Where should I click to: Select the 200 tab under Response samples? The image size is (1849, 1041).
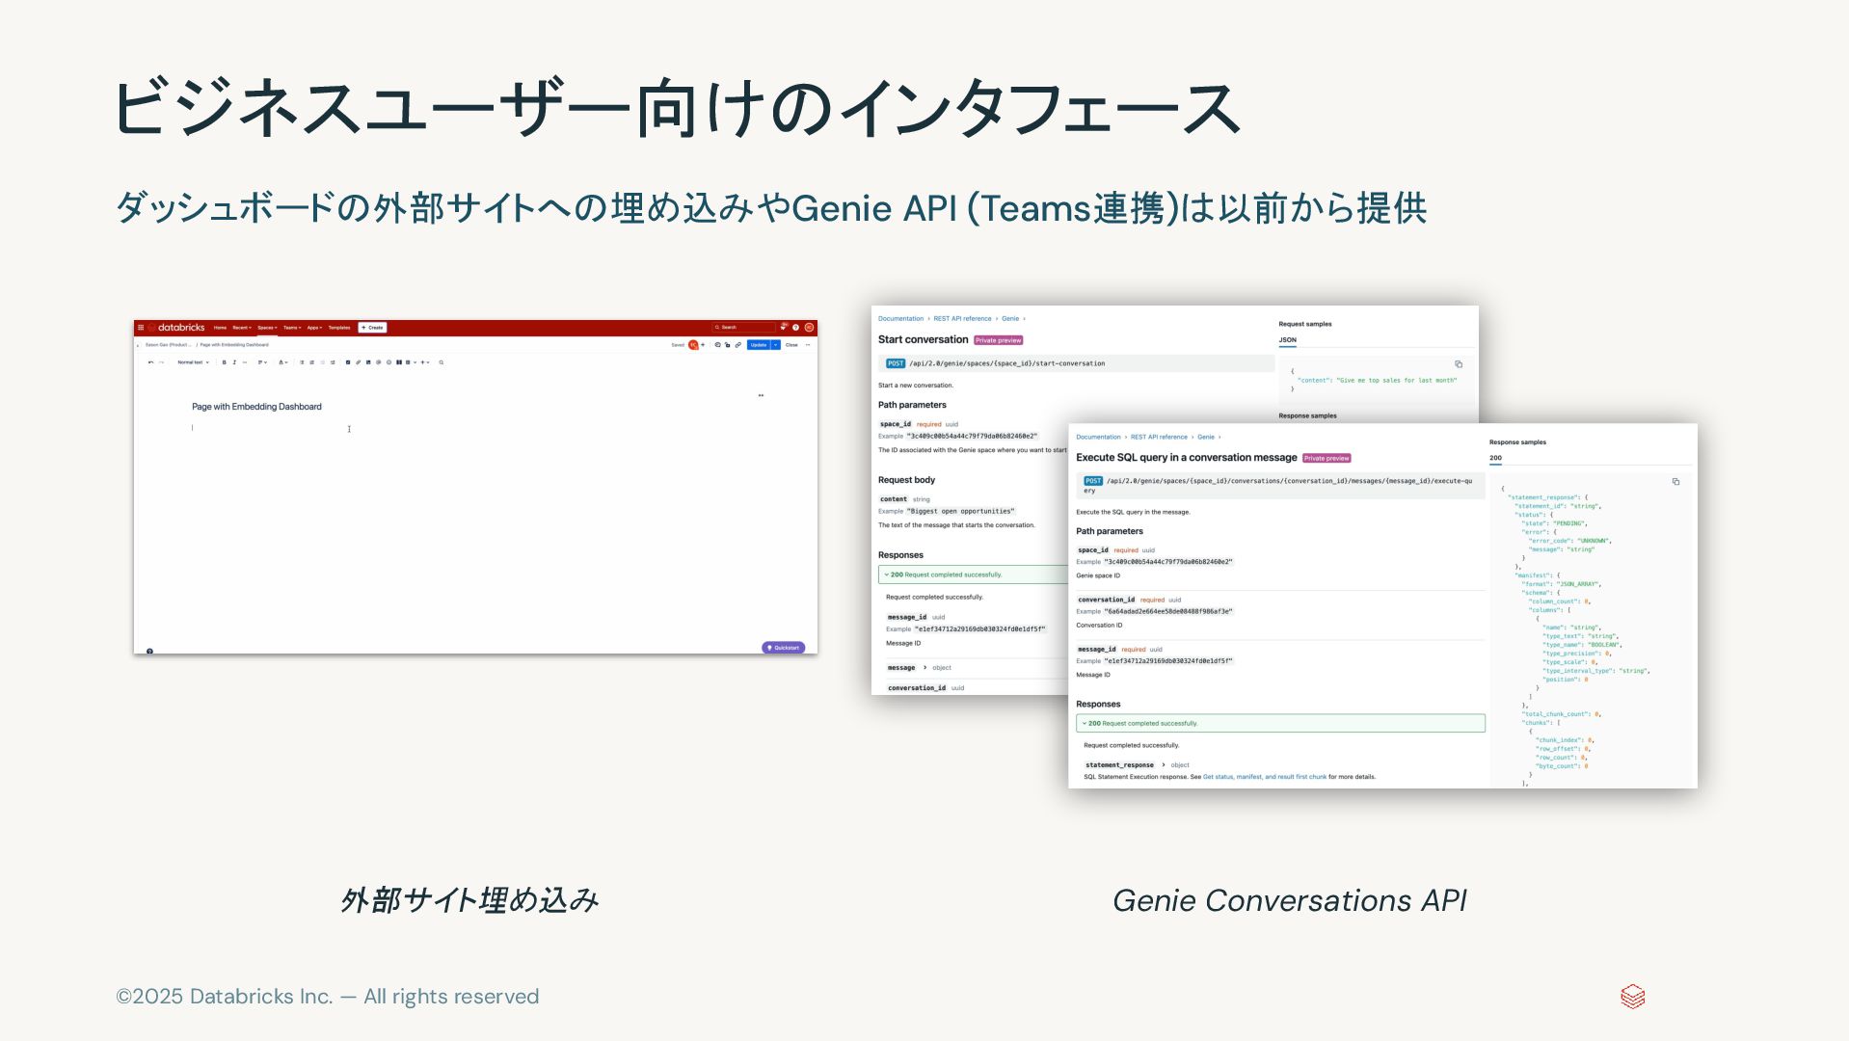[x=1495, y=459]
